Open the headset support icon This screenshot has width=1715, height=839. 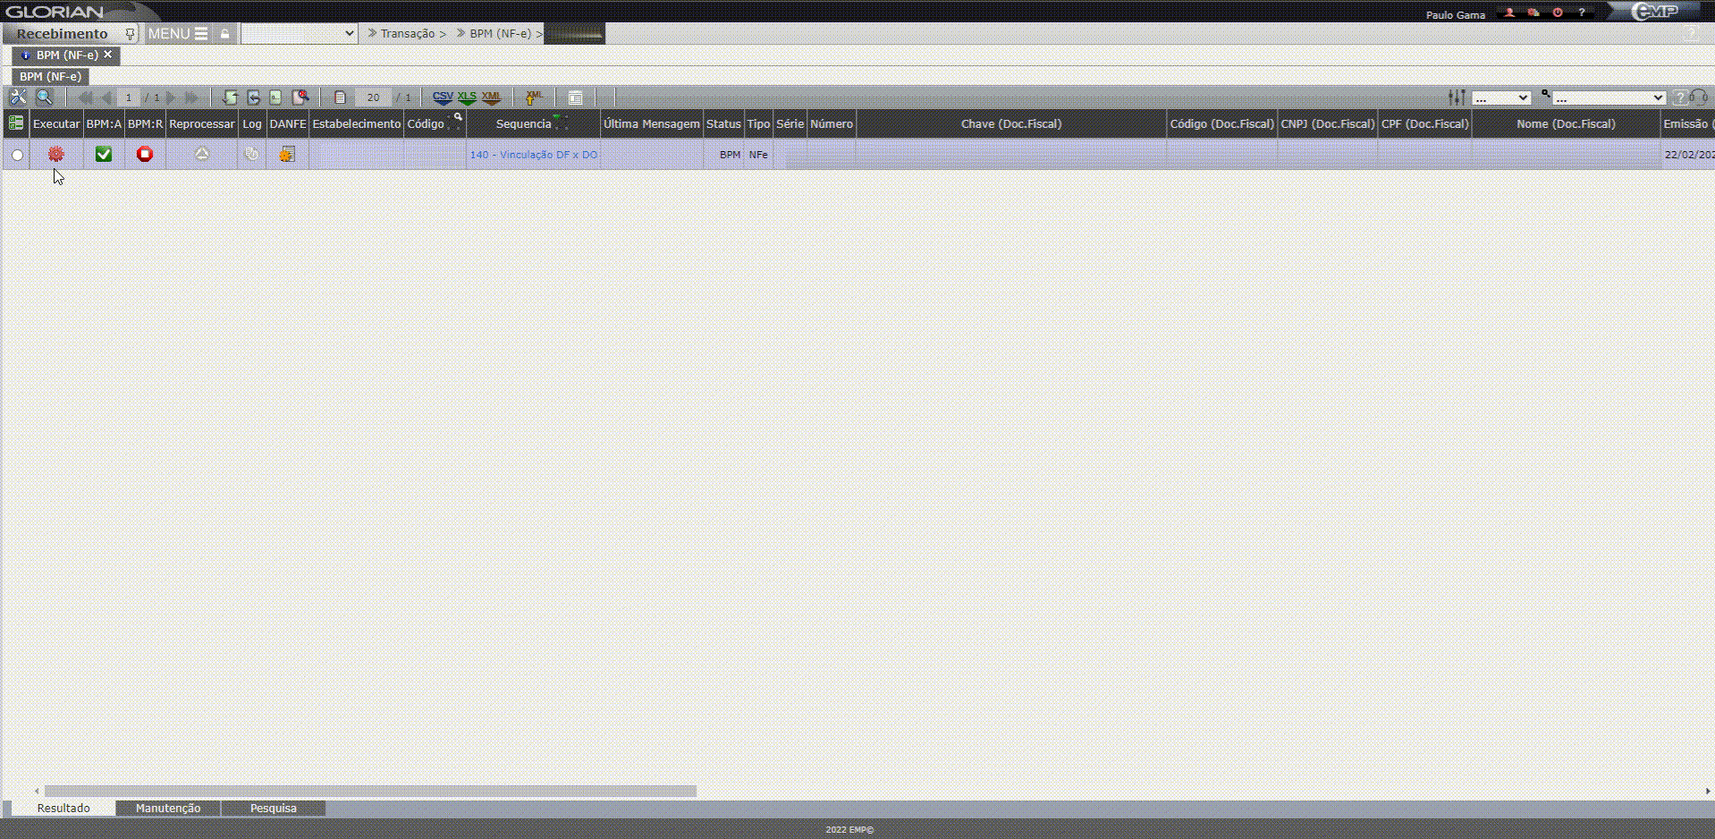(1699, 97)
